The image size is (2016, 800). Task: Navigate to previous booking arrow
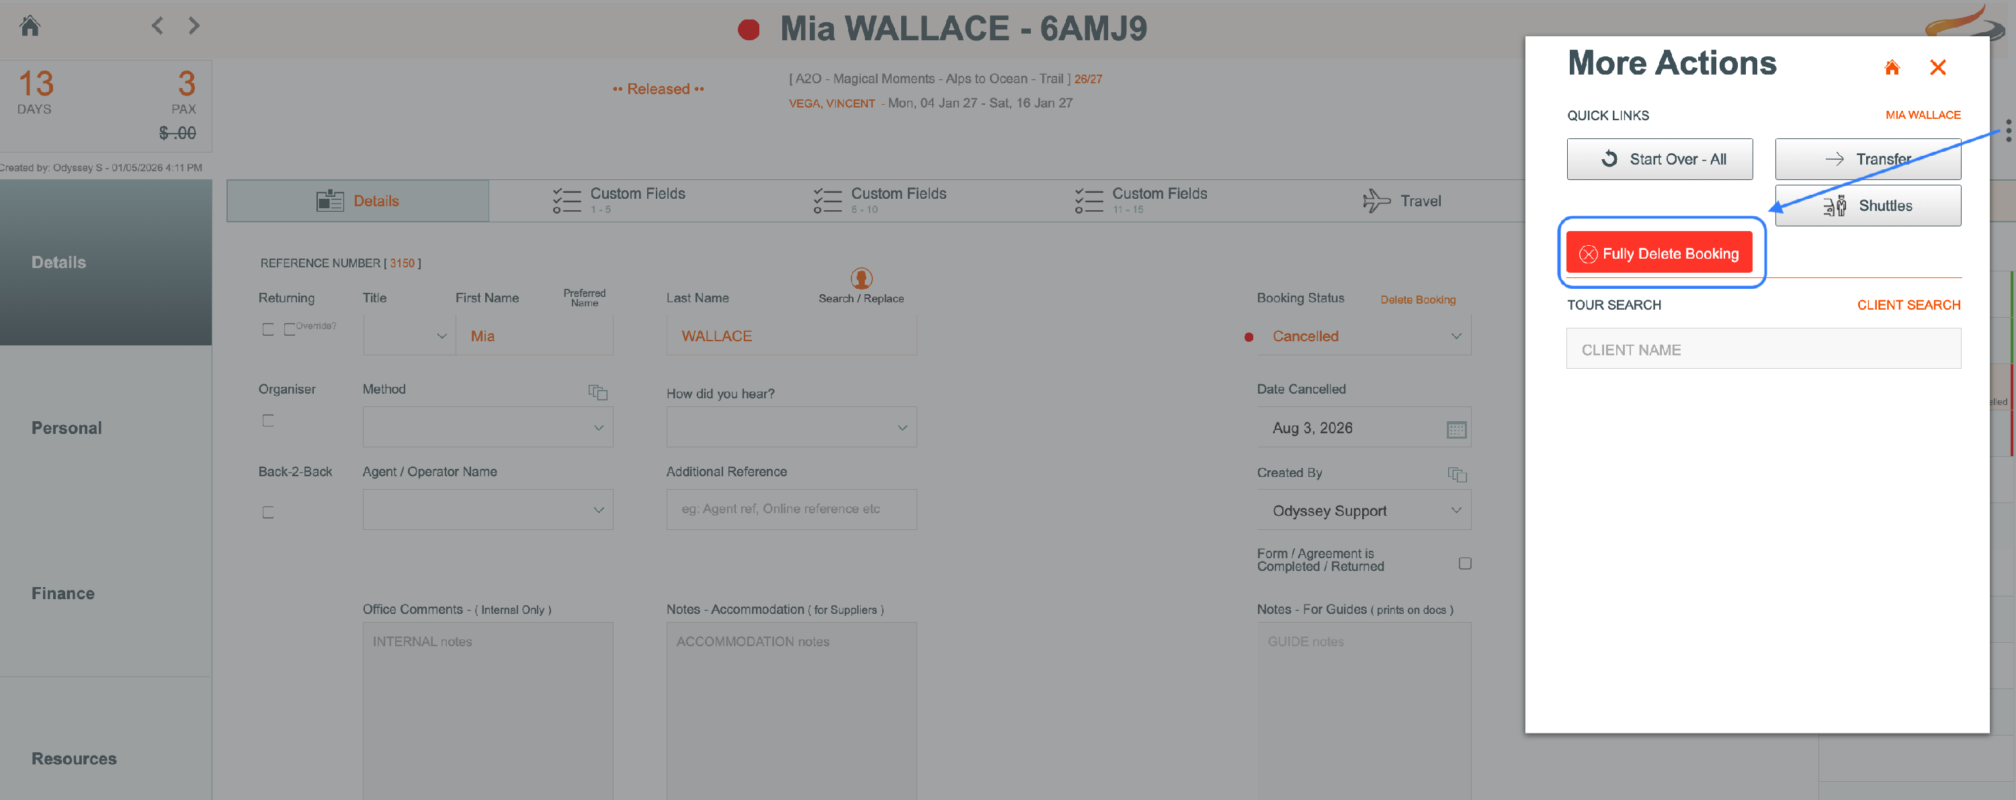tap(157, 26)
